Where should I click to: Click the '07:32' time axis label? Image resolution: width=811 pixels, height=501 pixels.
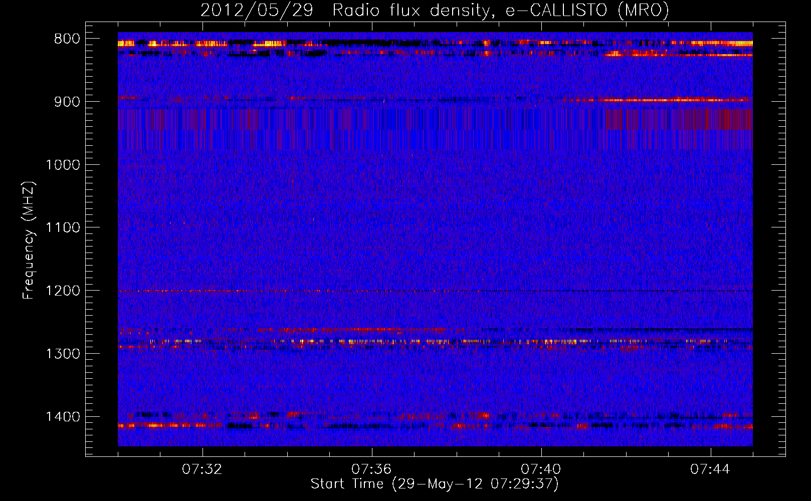tap(202, 469)
